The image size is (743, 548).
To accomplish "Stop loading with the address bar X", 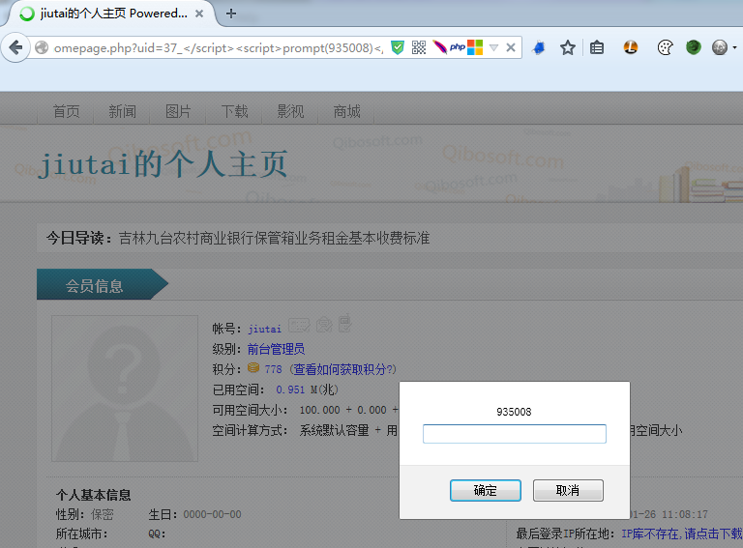I will [x=511, y=47].
